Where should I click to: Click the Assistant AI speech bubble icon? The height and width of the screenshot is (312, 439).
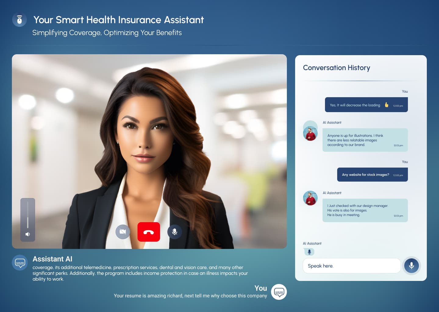pos(20,263)
